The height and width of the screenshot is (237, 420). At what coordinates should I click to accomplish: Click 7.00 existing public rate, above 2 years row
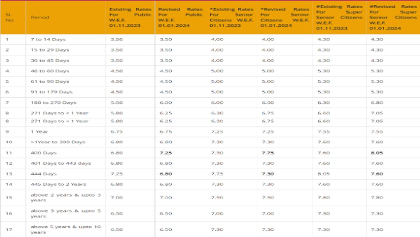[x=117, y=198]
